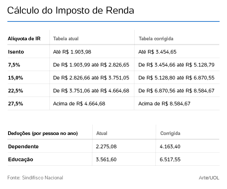Click the "Acima de R$ 4.664,68" cell
The height and width of the screenshot is (189, 227).
(x=79, y=104)
